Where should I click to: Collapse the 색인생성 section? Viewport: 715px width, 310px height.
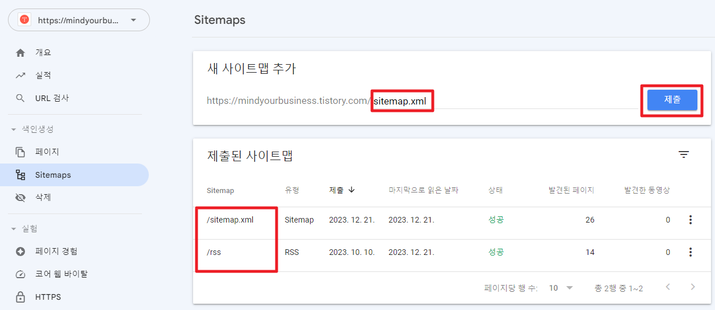point(14,129)
